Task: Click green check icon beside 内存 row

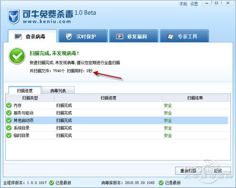Action: coord(9,106)
